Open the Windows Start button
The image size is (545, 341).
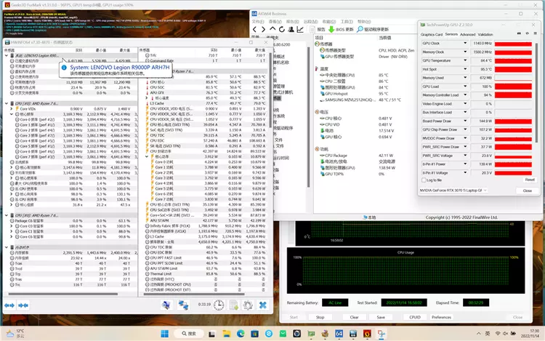tap(164, 334)
